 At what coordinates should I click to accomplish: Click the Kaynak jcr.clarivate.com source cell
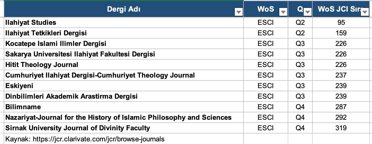tap(85, 139)
